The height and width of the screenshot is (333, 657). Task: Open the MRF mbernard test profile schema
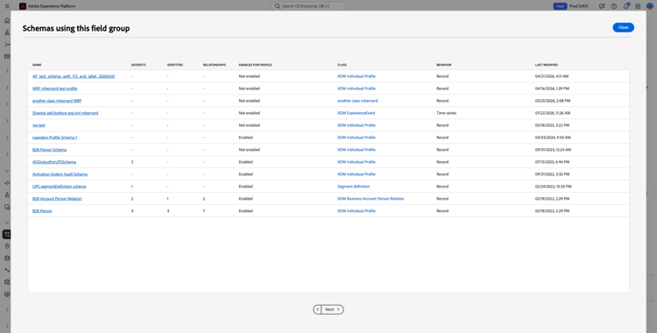tap(55, 89)
